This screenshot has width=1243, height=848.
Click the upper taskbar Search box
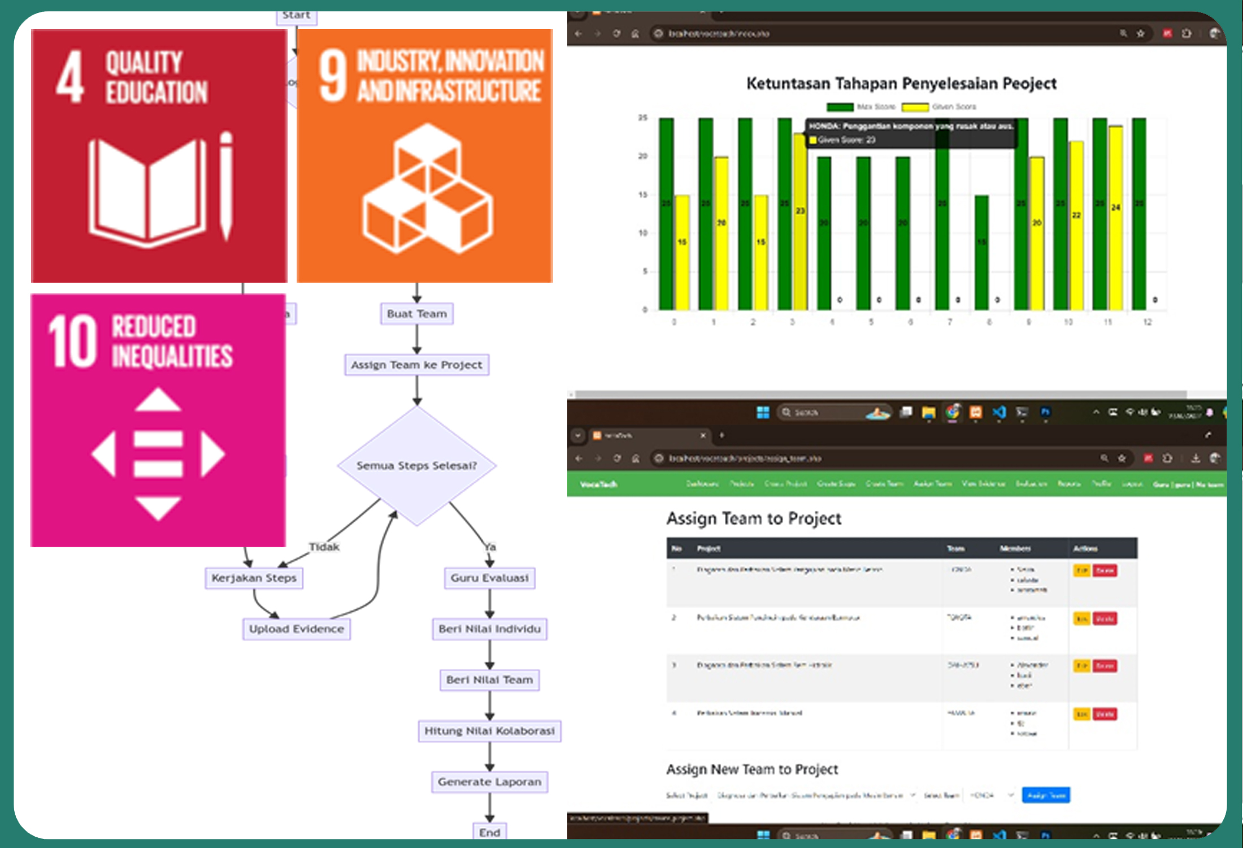(834, 412)
